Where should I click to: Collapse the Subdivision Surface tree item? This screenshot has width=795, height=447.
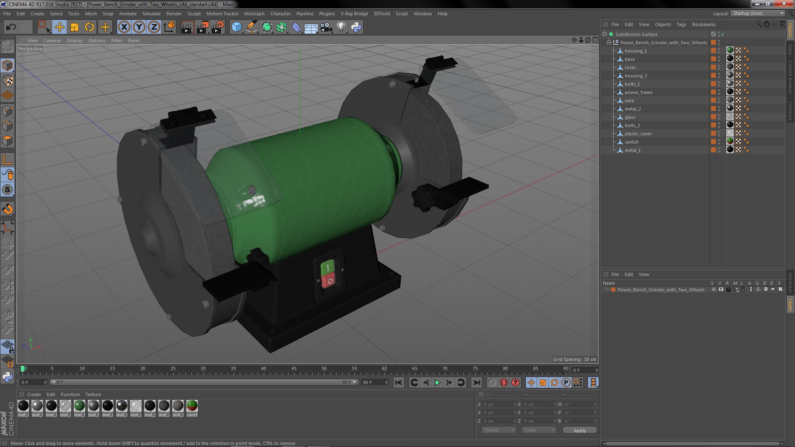tap(605, 34)
